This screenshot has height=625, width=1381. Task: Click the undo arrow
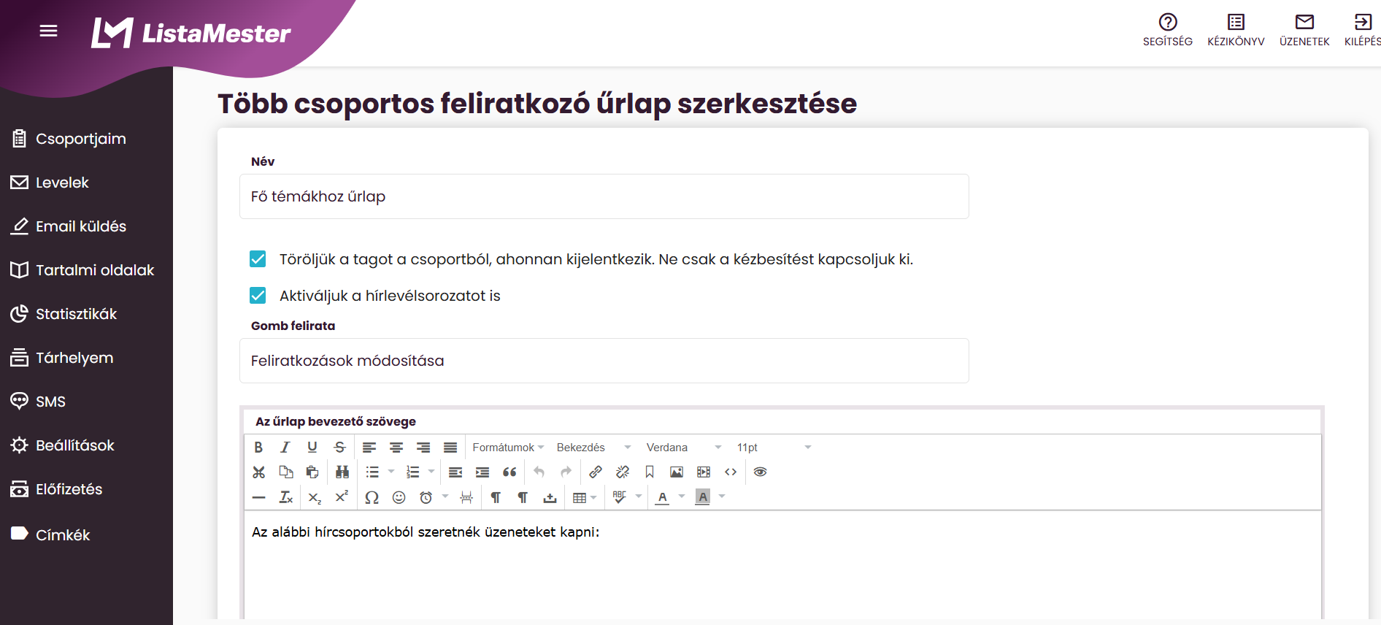(539, 472)
